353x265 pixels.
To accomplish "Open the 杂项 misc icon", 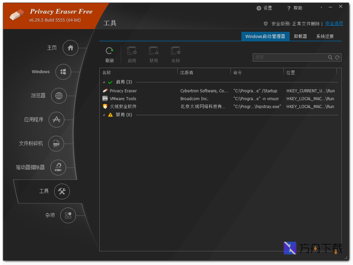I will [x=68, y=215].
